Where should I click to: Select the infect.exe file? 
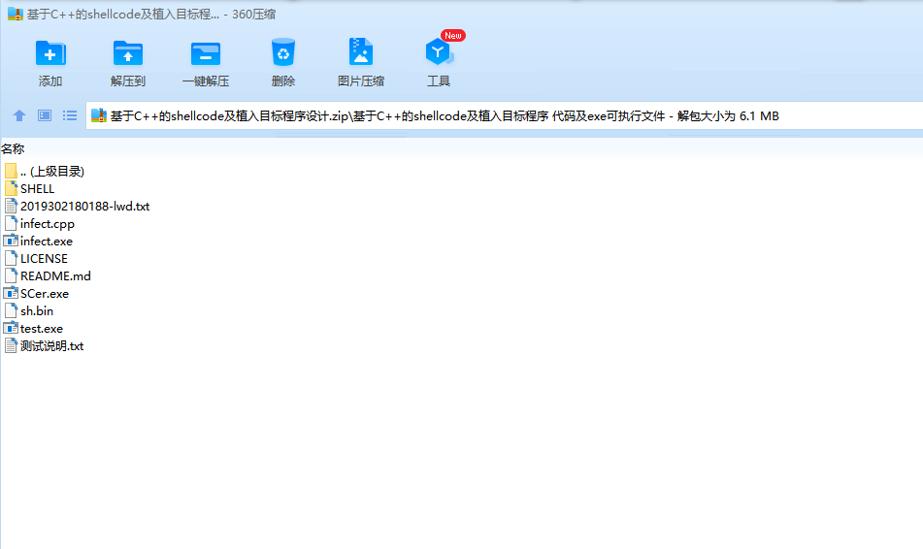click(46, 242)
